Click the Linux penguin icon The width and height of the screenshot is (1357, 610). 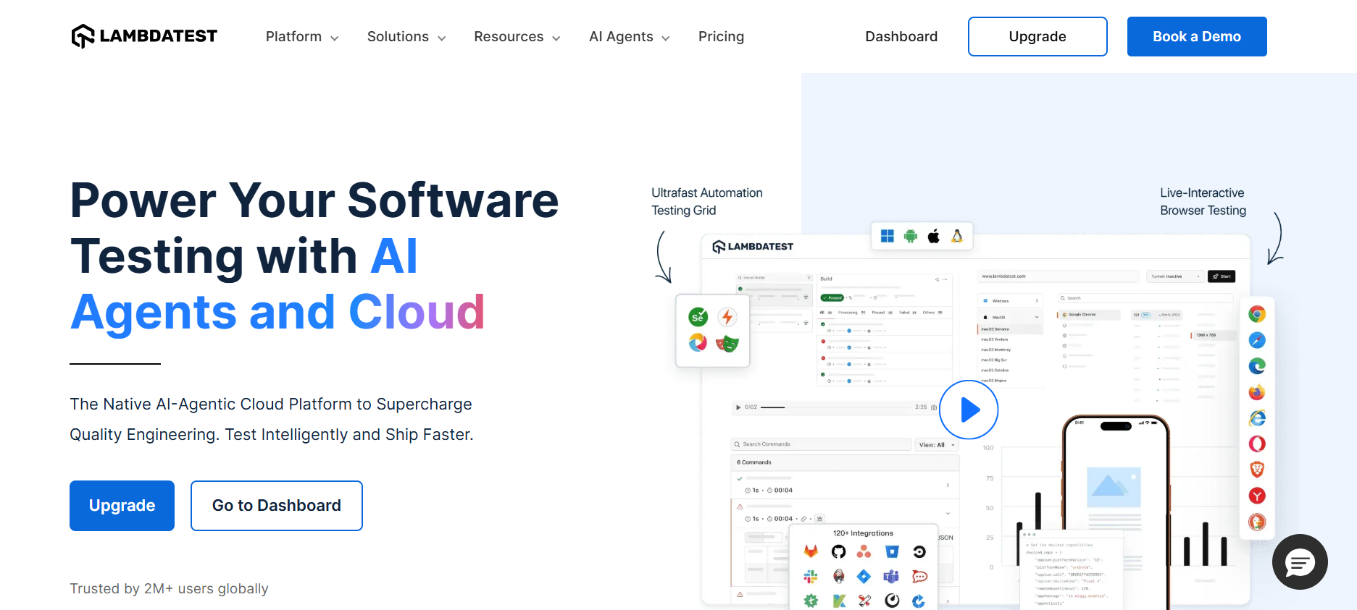click(957, 236)
